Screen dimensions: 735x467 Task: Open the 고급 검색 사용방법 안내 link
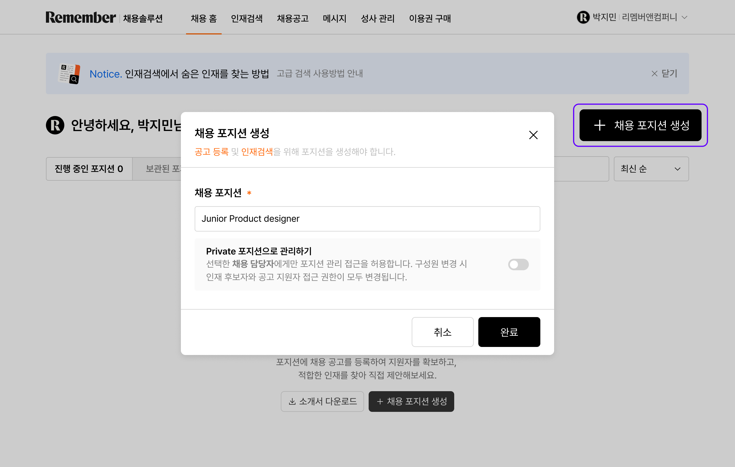[320, 74]
